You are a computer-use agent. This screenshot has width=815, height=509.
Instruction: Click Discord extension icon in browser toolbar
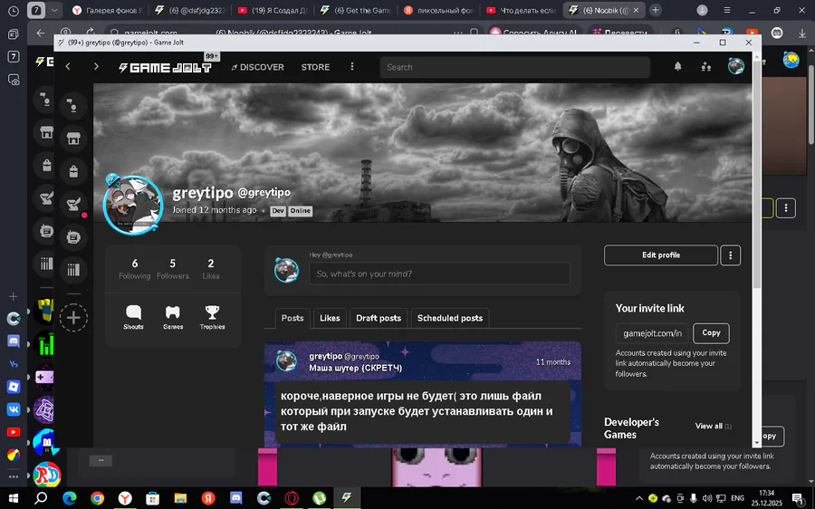(777, 34)
